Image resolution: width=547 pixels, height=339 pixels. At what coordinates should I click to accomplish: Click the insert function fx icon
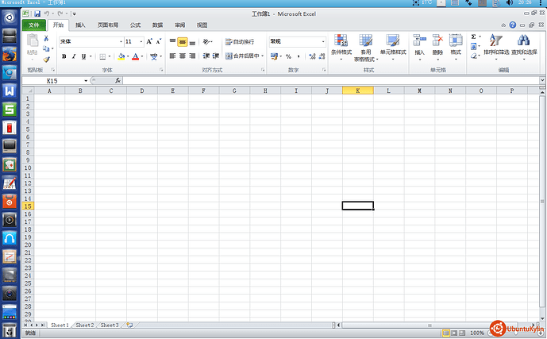pos(117,80)
